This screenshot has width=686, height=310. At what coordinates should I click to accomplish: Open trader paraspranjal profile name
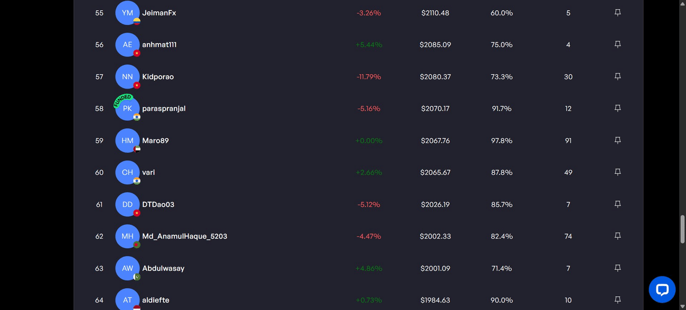tap(164, 108)
